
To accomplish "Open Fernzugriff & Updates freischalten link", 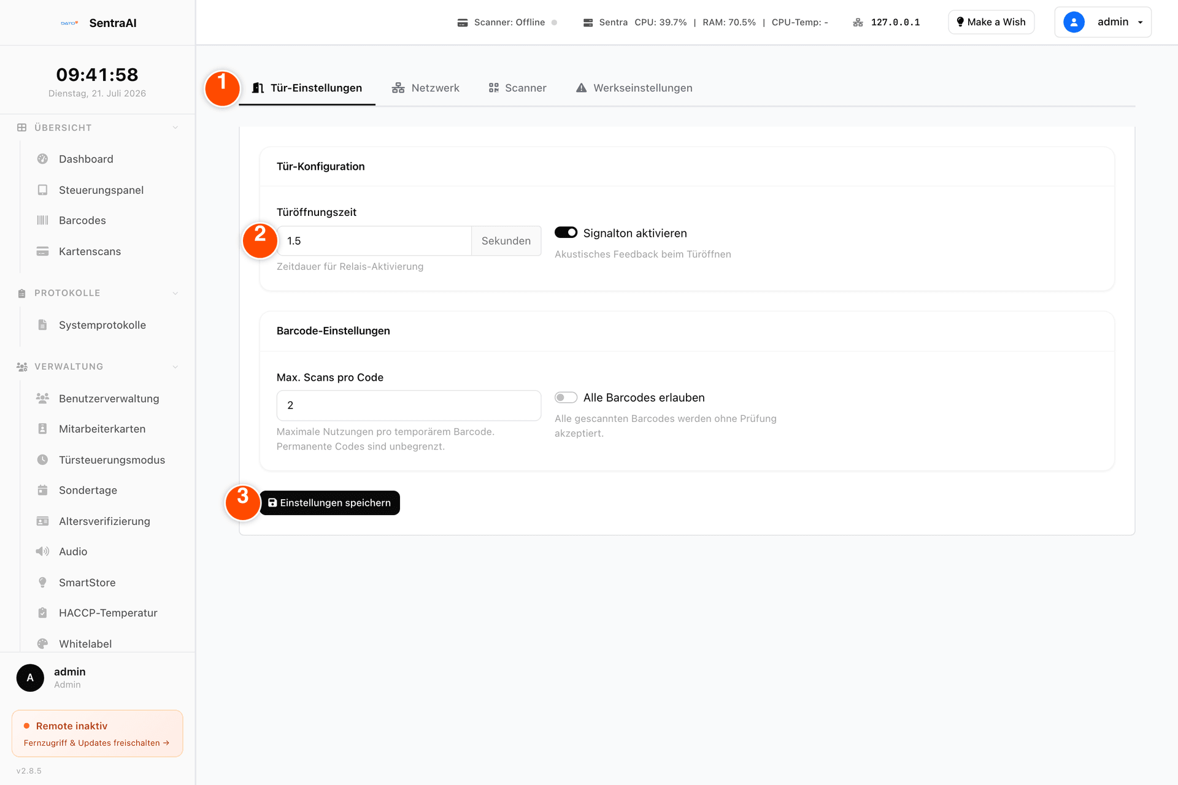I will pos(96,743).
